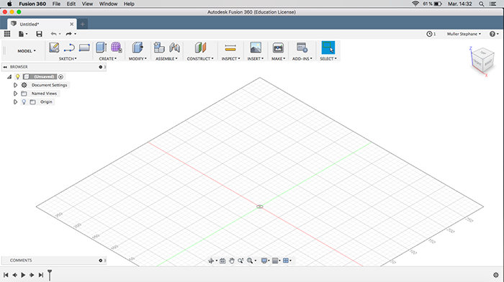Open the Help question mark icon
Viewport: 504px width, 282px height.
492,34
